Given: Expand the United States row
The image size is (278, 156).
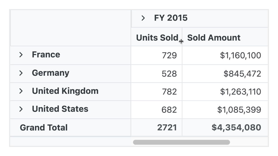Looking at the screenshot, I should pos(21,109).
